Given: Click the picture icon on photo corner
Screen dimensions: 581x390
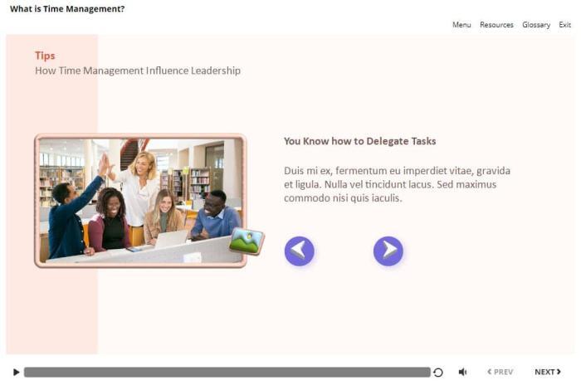Looking at the screenshot, I should point(247,241).
